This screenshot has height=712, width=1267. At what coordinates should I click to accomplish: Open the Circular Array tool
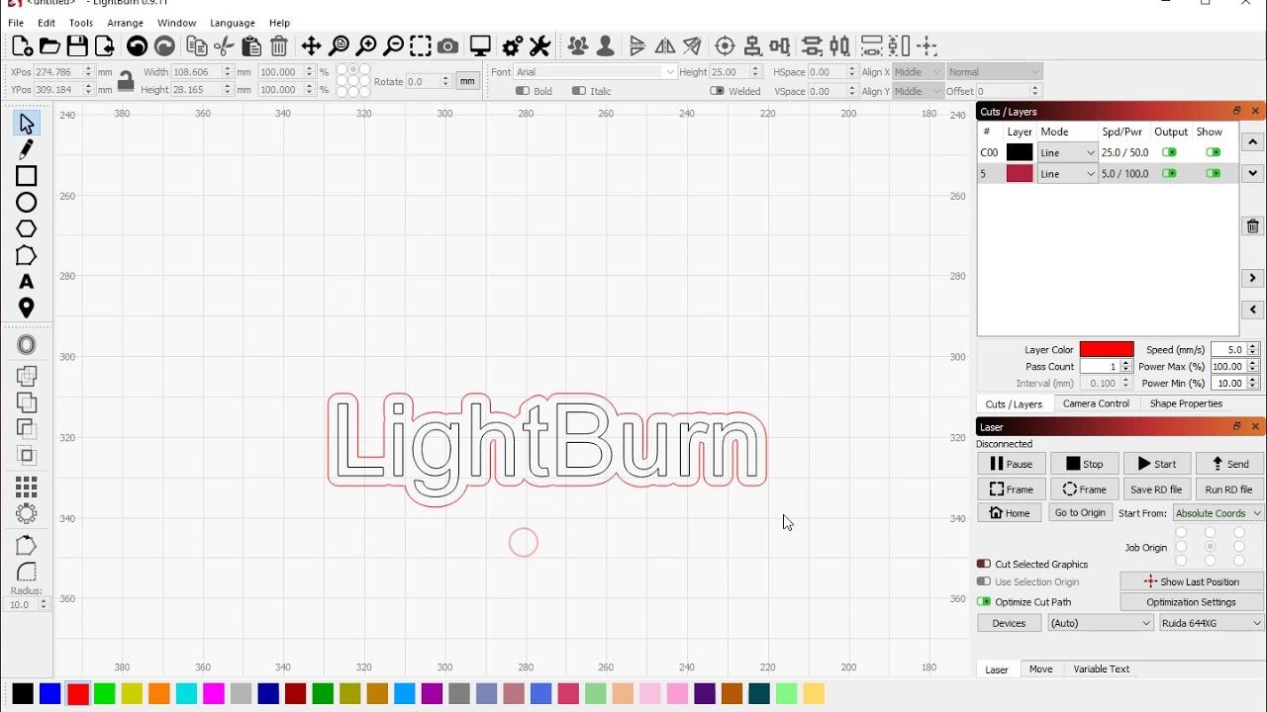pos(27,514)
